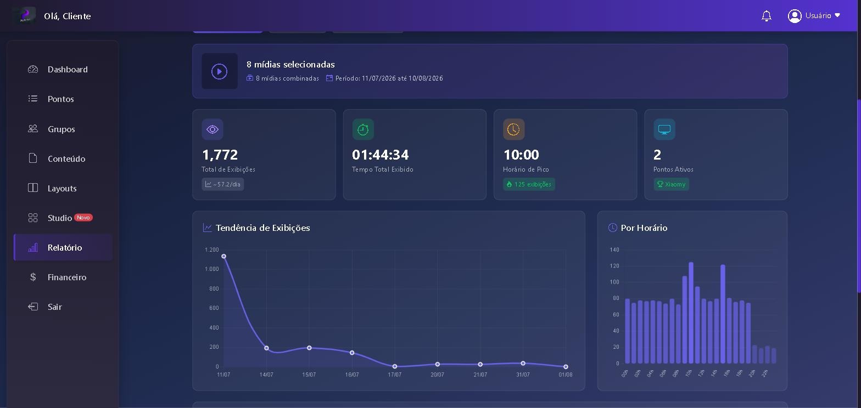Click the Novo badge beside Studio
The width and height of the screenshot is (861, 408).
tap(83, 217)
